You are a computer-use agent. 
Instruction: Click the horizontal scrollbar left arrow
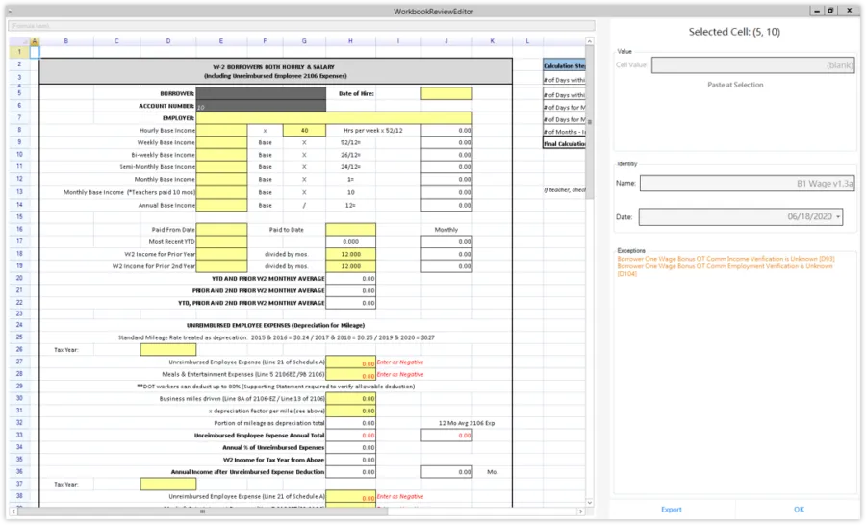12,512
